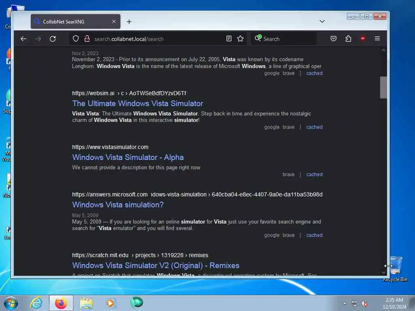Bookmark this page with the star

[x=240, y=38]
